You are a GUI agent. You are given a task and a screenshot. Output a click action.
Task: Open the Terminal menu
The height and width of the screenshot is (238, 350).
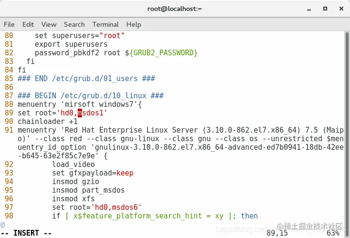(x=105, y=24)
